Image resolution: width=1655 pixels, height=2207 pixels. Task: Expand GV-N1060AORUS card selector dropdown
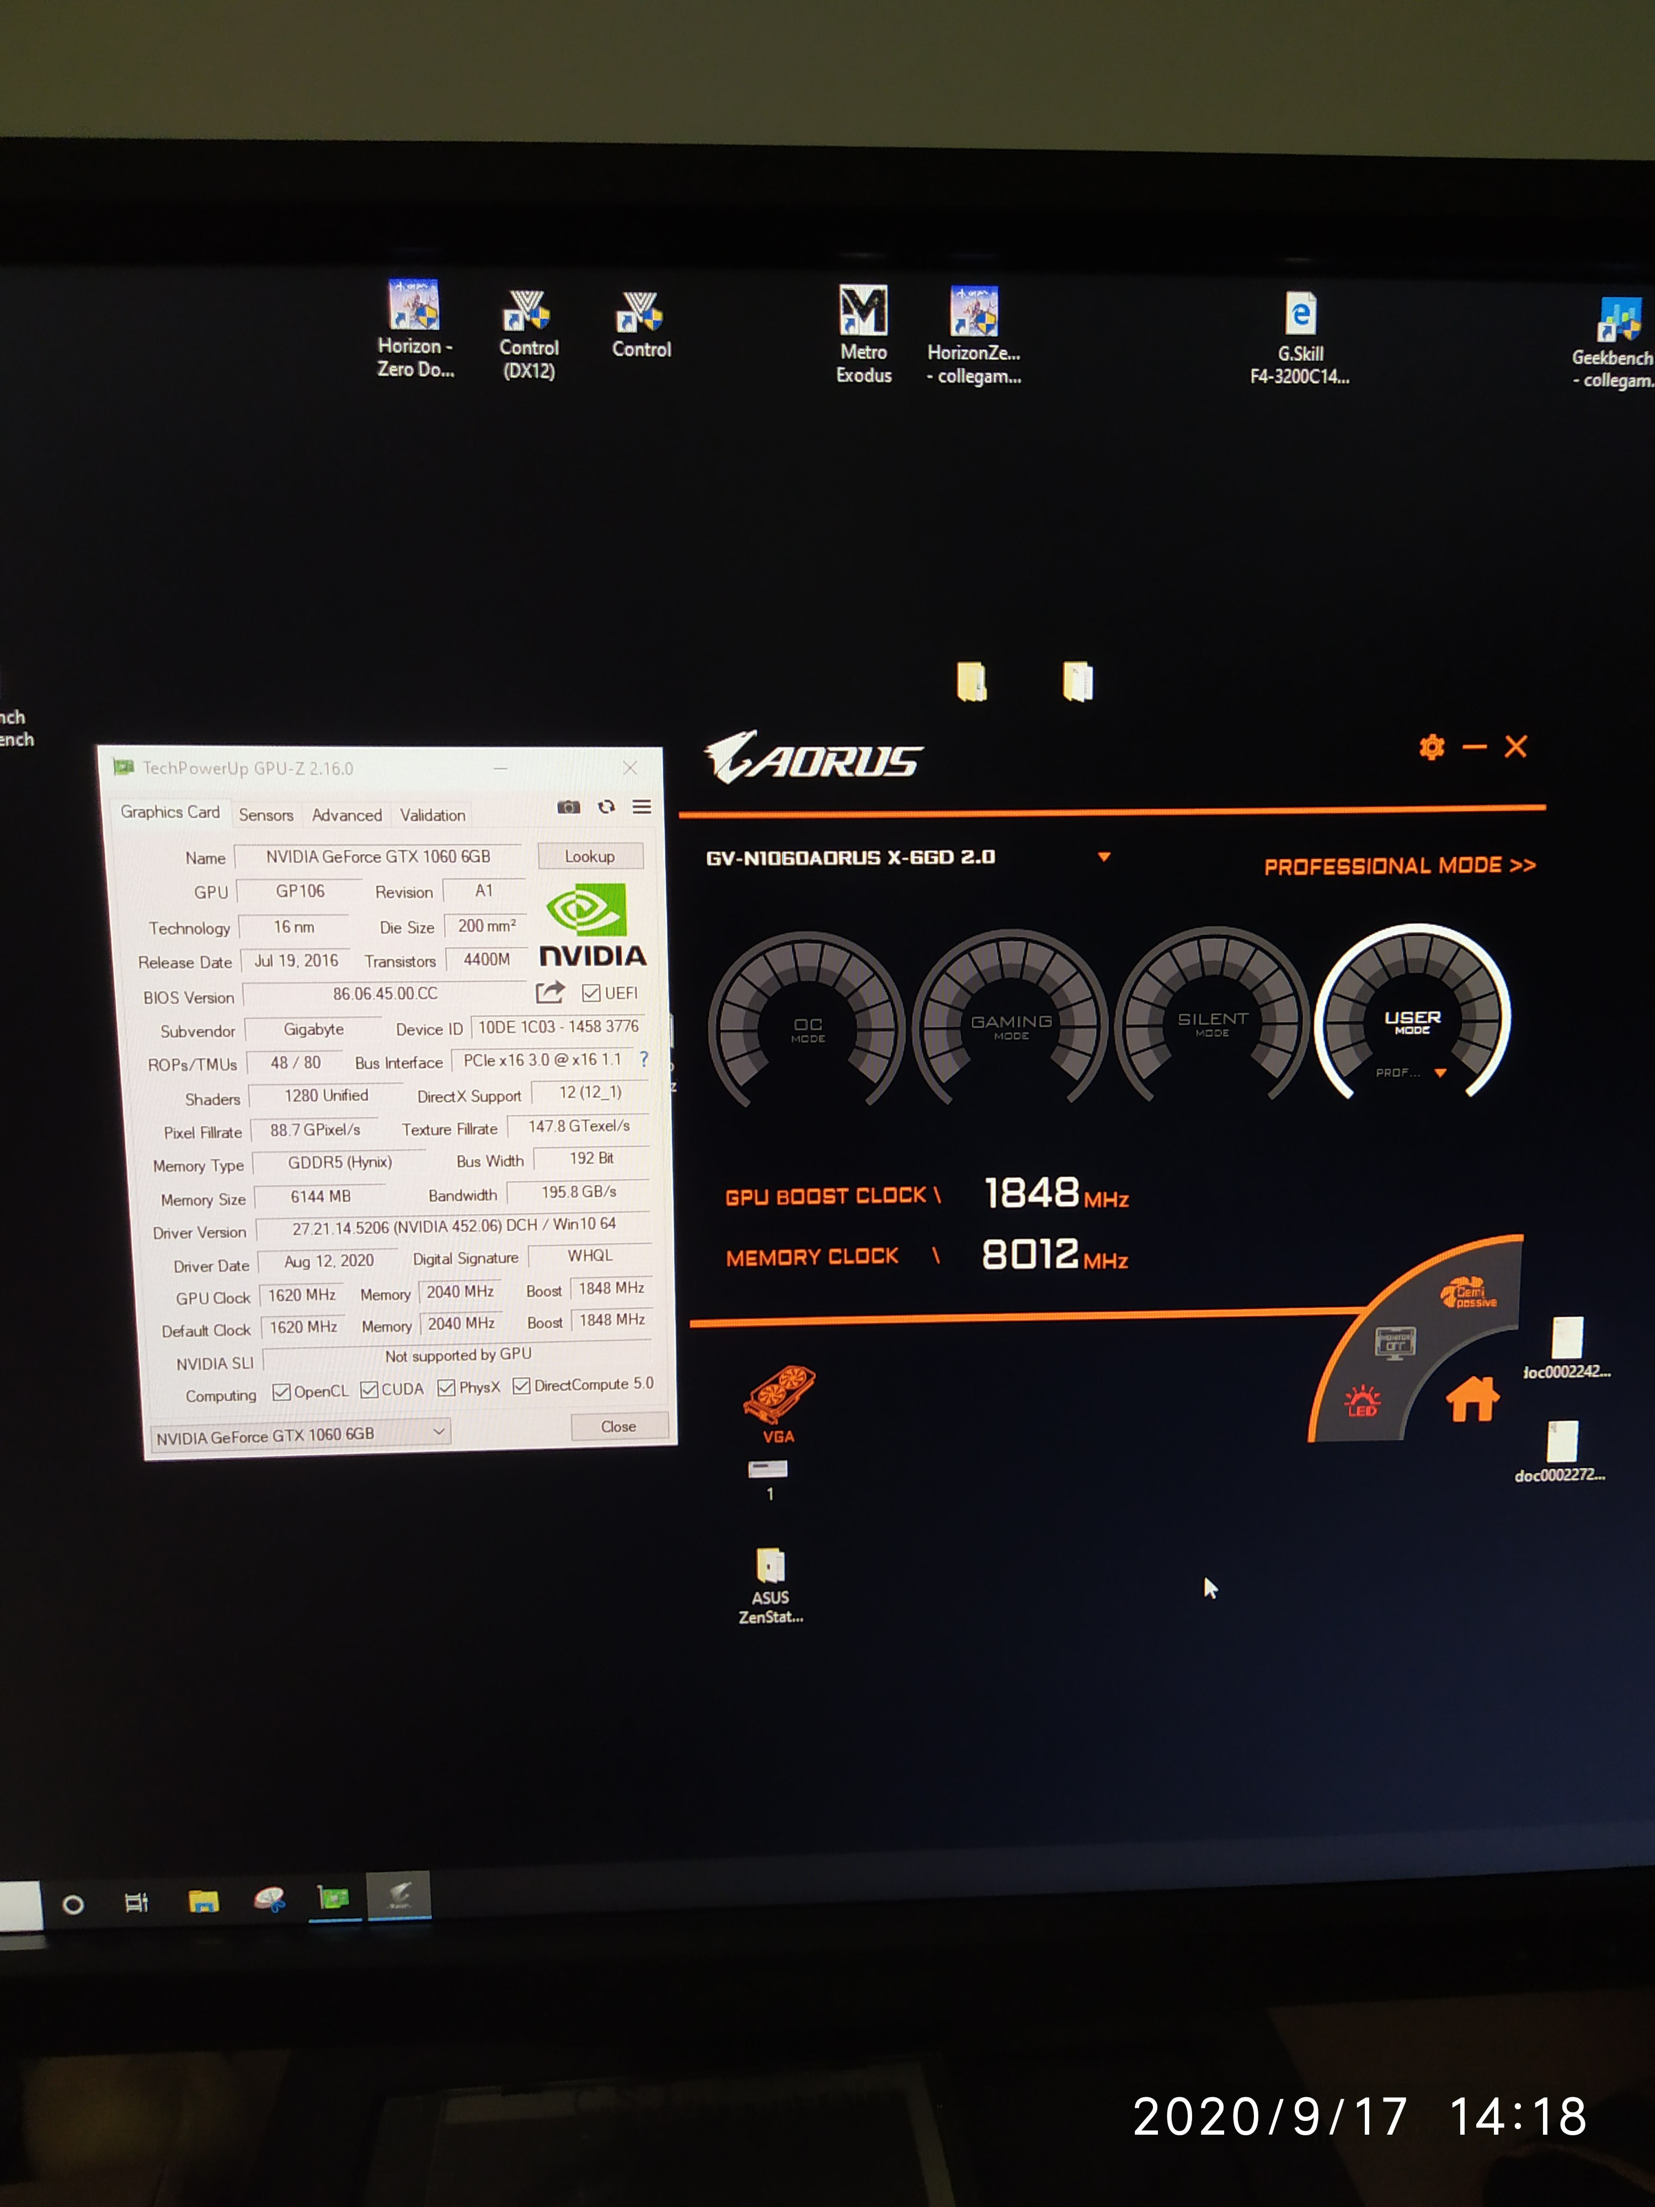point(1104,857)
